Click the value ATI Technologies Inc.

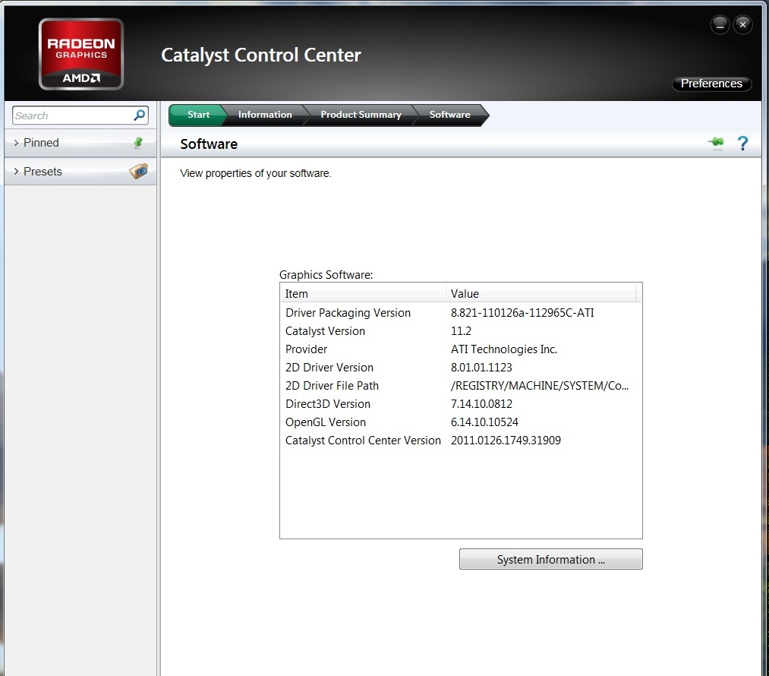503,349
